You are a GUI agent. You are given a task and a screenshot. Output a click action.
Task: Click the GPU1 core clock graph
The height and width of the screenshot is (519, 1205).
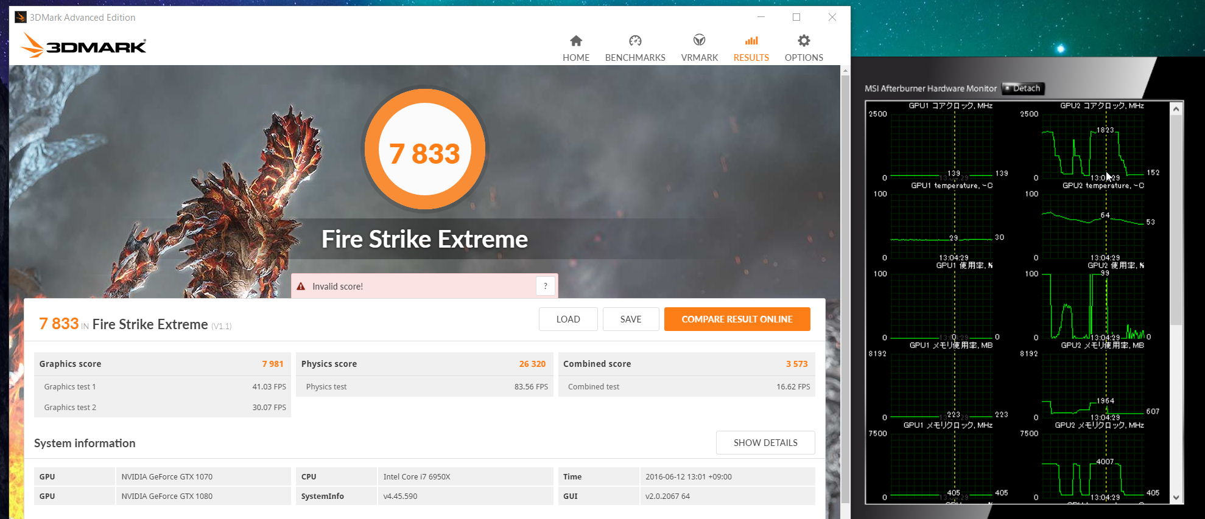941,146
